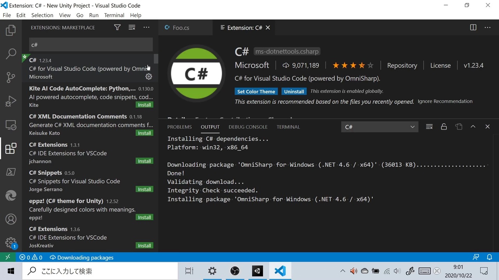The width and height of the screenshot is (499, 280).
Task: Open the Source Control view
Action: [x=11, y=77]
